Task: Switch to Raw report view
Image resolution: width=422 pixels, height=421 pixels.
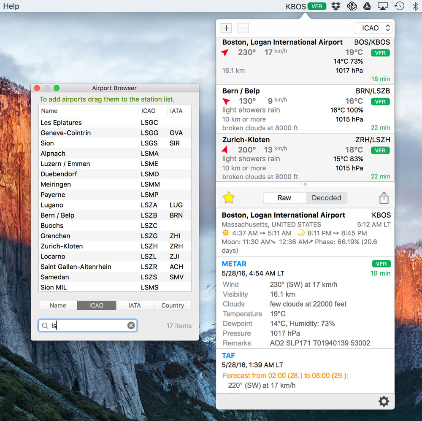Action: point(284,198)
